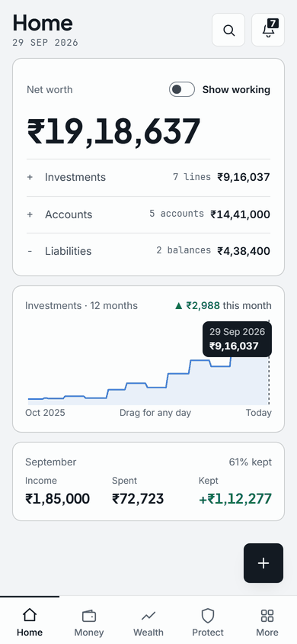Expand the Accounts row
The width and height of the screenshot is (297, 644).
click(148, 214)
